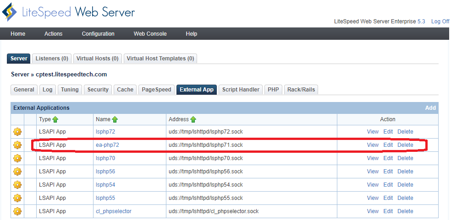The height and width of the screenshot is (220, 451).
Task: Delete the lsphp55 application
Action: point(405,198)
